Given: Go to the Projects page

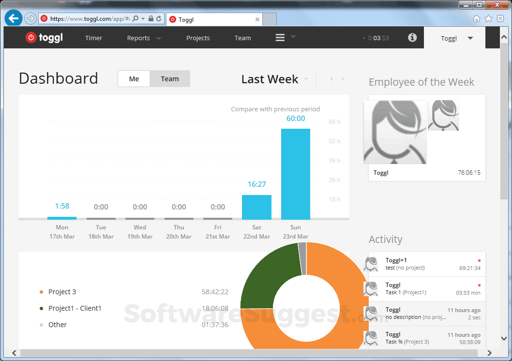Looking at the screenshot, I should tap(198, 37).
